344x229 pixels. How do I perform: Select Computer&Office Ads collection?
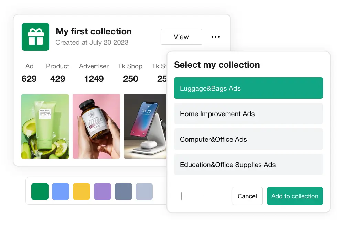coord(248,139)
